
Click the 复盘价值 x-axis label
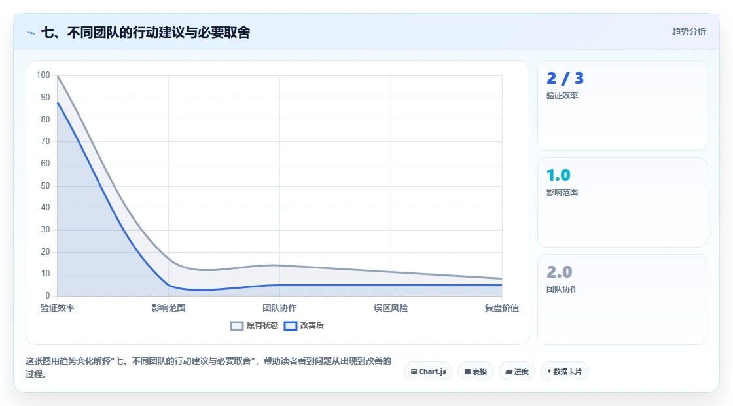(x=501, y=308)
